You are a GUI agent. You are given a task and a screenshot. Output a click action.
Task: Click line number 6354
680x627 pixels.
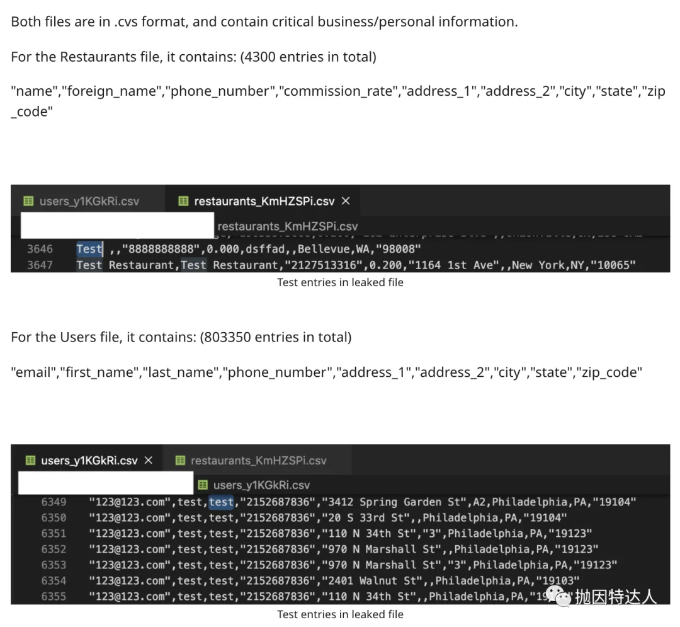click(x=54, y=580)
